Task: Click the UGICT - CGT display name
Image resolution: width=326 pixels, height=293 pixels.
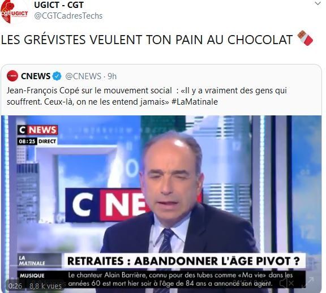Action: tap(59, 5)
